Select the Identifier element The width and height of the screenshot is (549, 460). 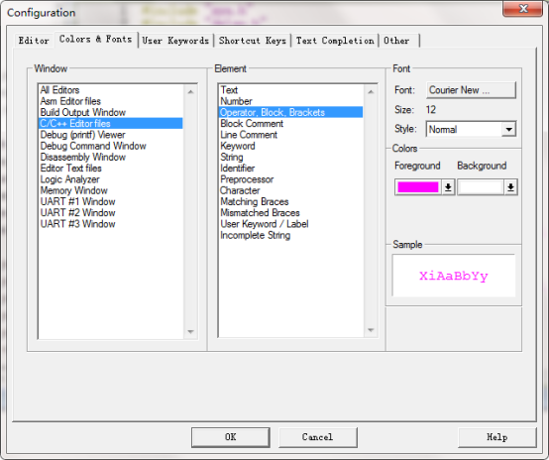[290, 169]
